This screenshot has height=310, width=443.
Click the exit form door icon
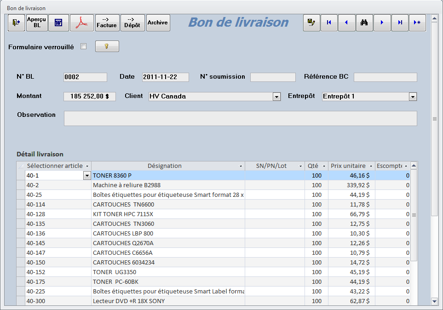pos(17,23)
